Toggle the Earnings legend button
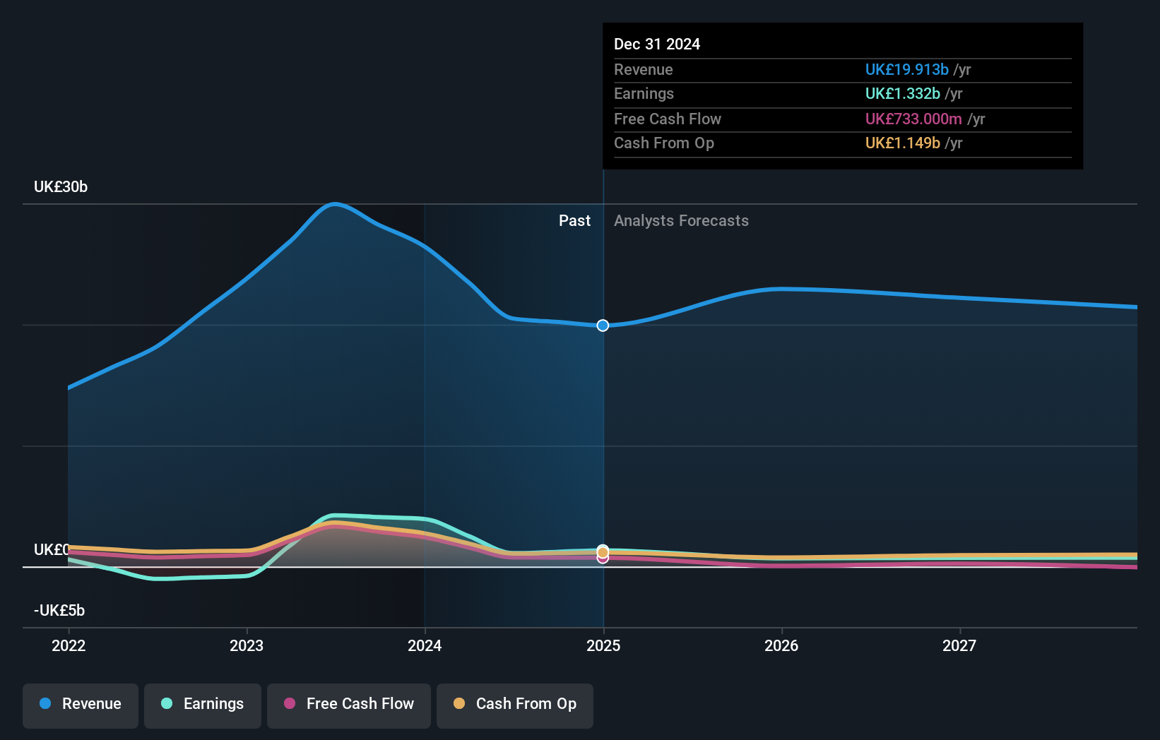 [203, 705]
